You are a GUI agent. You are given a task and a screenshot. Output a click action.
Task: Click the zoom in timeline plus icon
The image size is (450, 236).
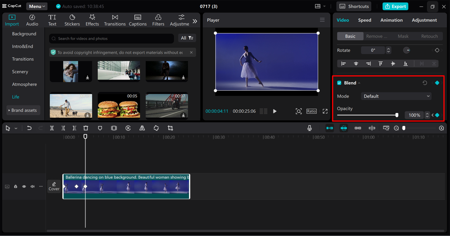442,128
